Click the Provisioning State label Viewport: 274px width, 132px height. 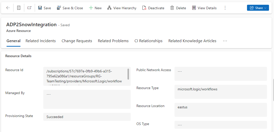[x=19, y=116]
